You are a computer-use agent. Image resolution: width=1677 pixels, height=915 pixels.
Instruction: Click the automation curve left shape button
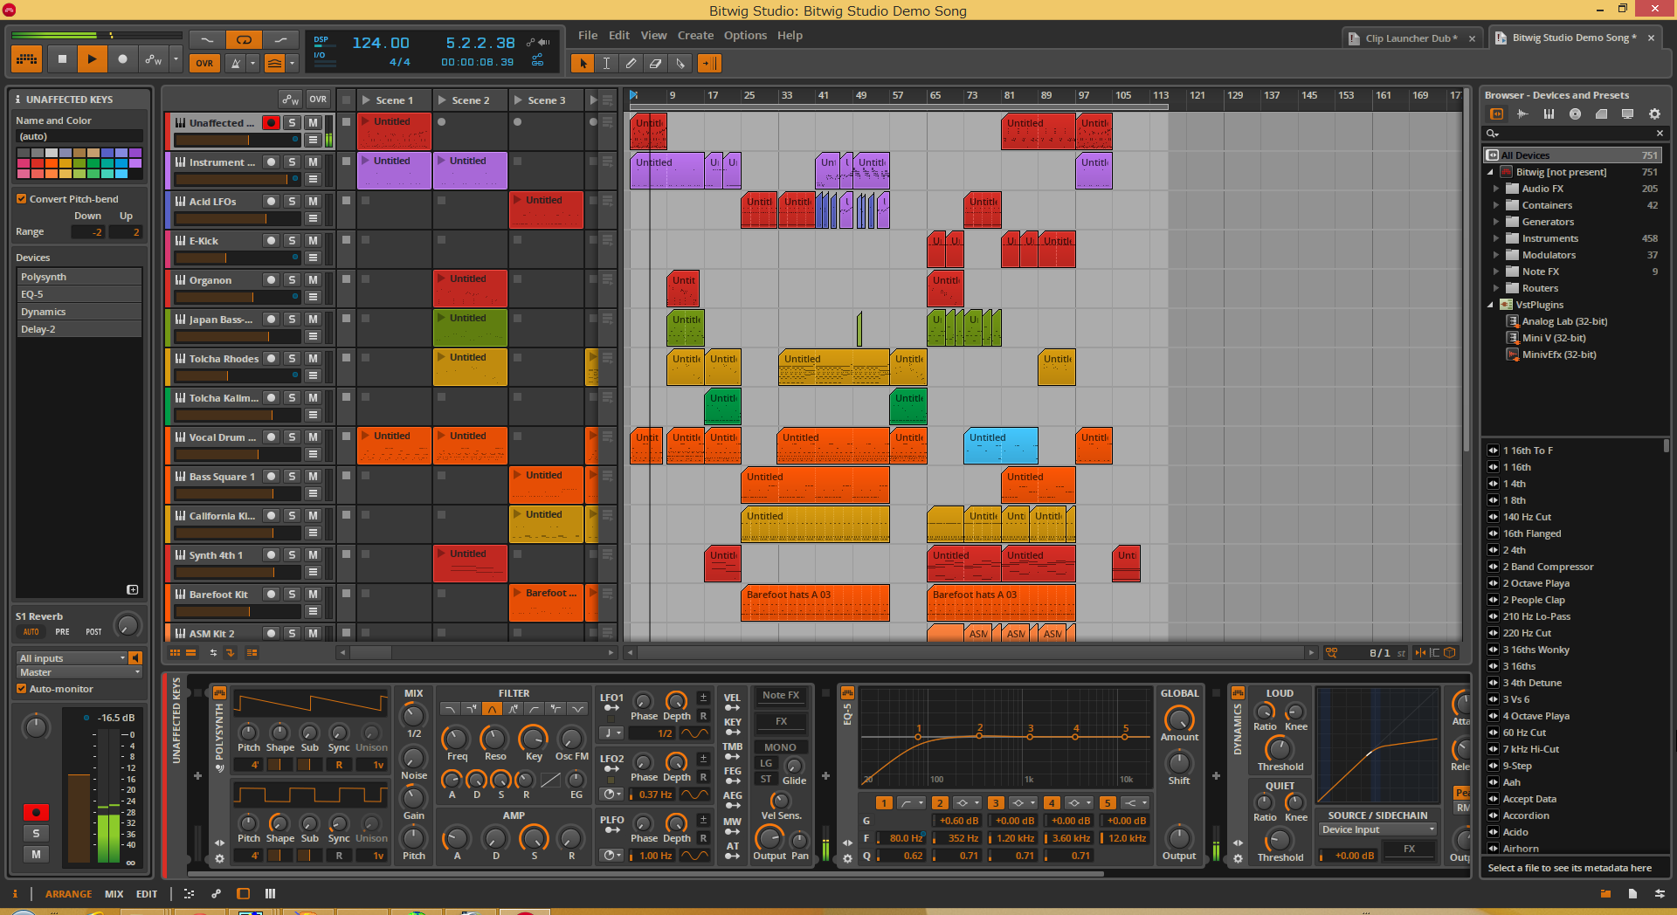[207, 40]
